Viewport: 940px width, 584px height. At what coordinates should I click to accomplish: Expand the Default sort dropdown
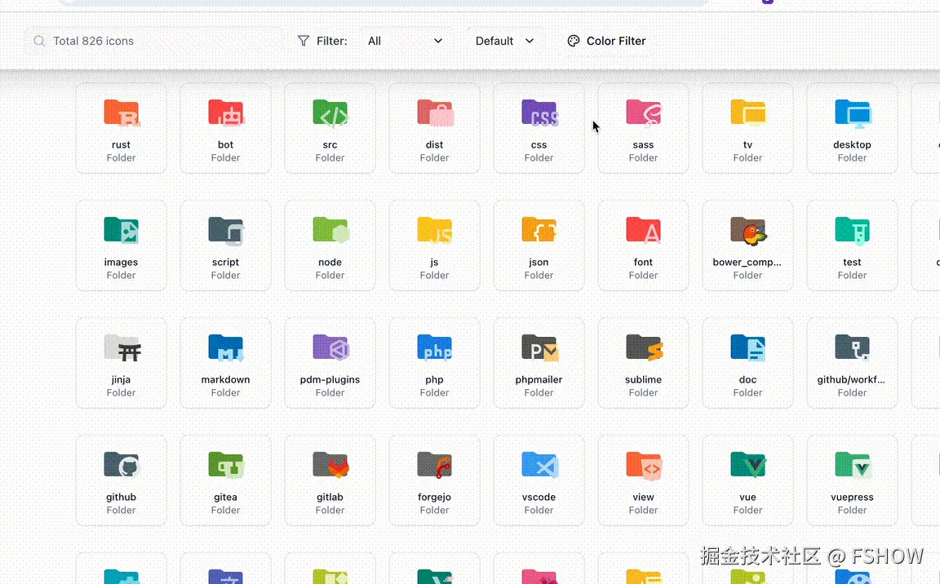click(x=505, y=41)
